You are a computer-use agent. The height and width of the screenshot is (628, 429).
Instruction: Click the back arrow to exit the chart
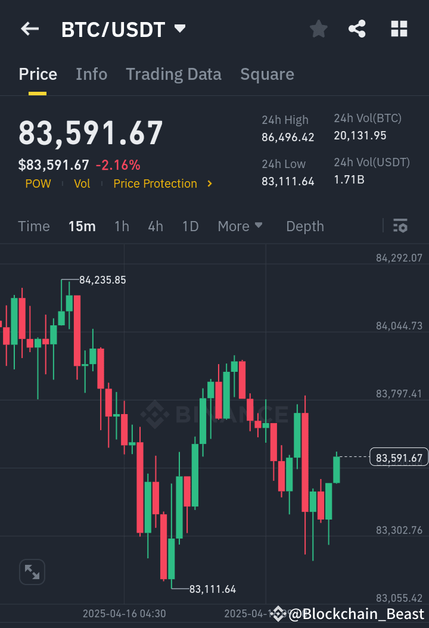[x=29, y=29]
